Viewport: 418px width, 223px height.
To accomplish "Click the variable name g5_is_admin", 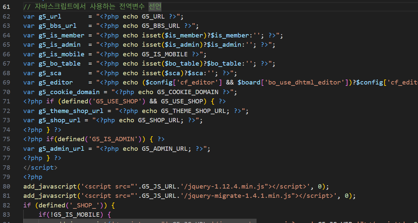I will tap(59, 44).
